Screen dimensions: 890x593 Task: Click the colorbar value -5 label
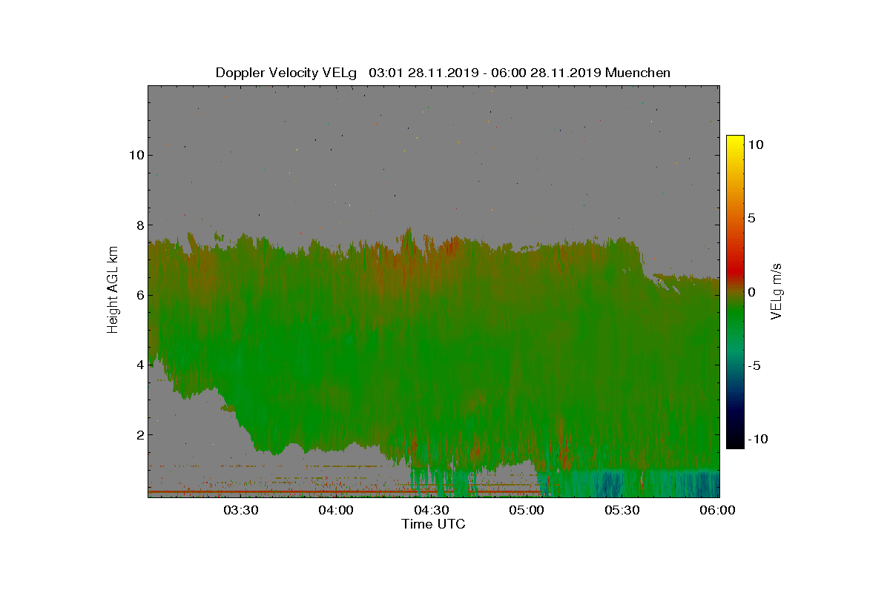tap(754, 365)
